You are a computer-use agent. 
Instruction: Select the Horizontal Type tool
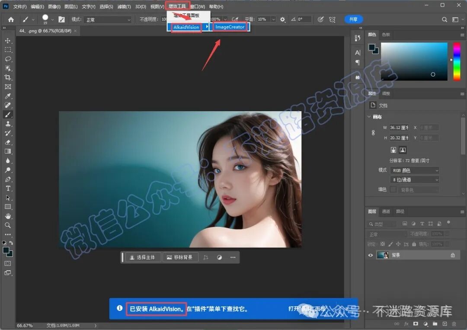pos(8,189)
